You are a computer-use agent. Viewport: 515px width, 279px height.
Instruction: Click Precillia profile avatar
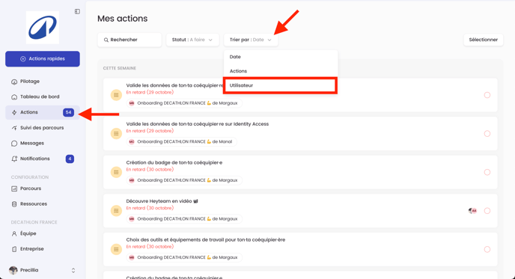pyautogui.click(x=13, y=270)
